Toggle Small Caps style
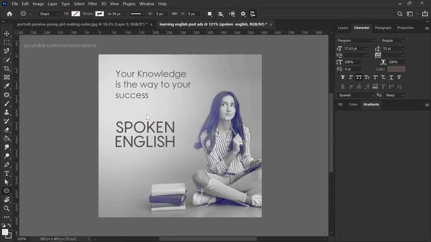The width and height of the screenshot is (431, 242). 367,77
